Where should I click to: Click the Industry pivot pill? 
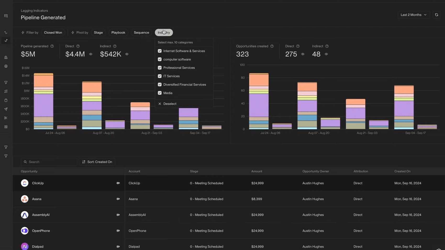click(x=164, y=33)
